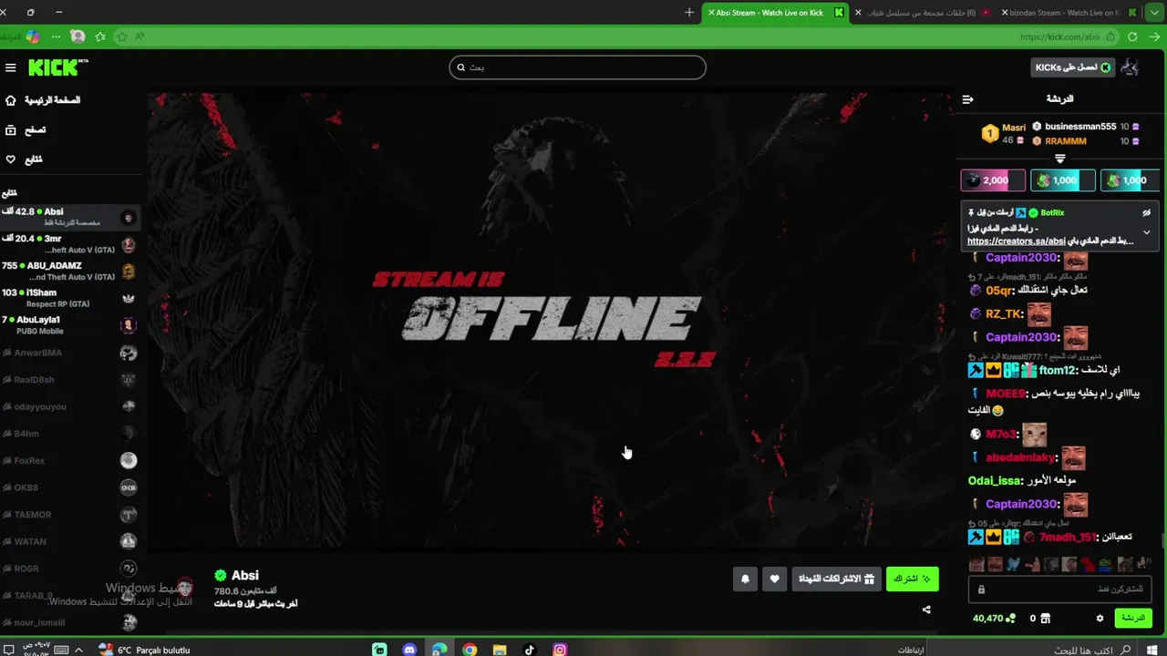Toggle the notification bell for Absi

(x=745, y=579)
